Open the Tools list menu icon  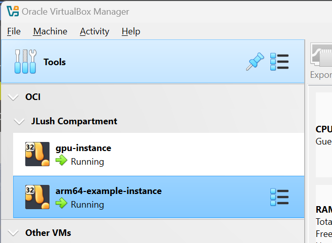point(279,62)
